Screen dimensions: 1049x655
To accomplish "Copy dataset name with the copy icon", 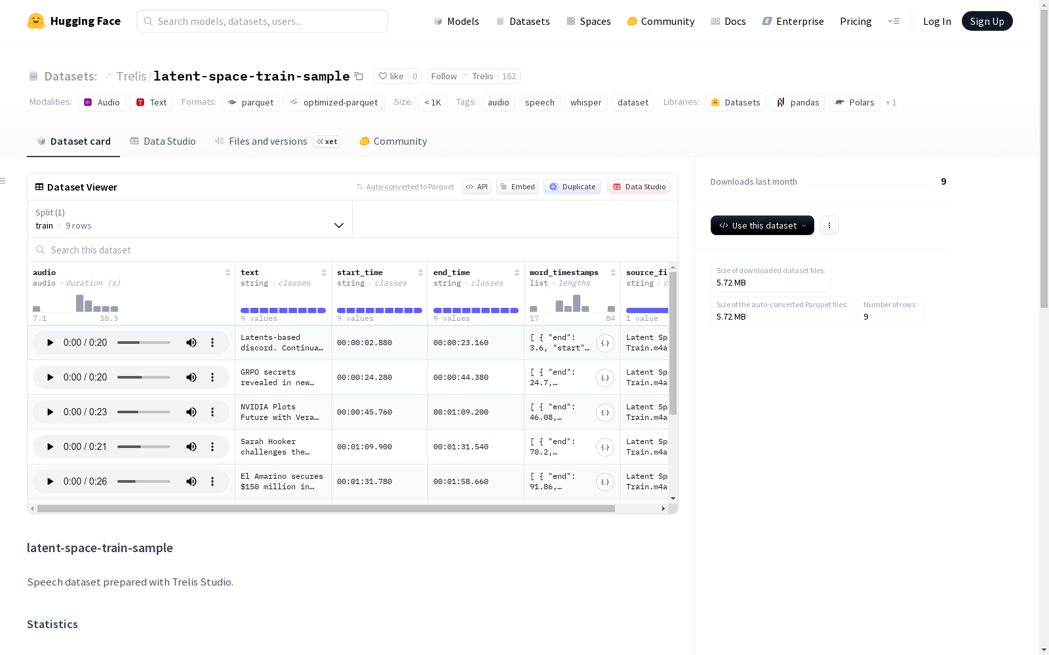I will [359, 76].
